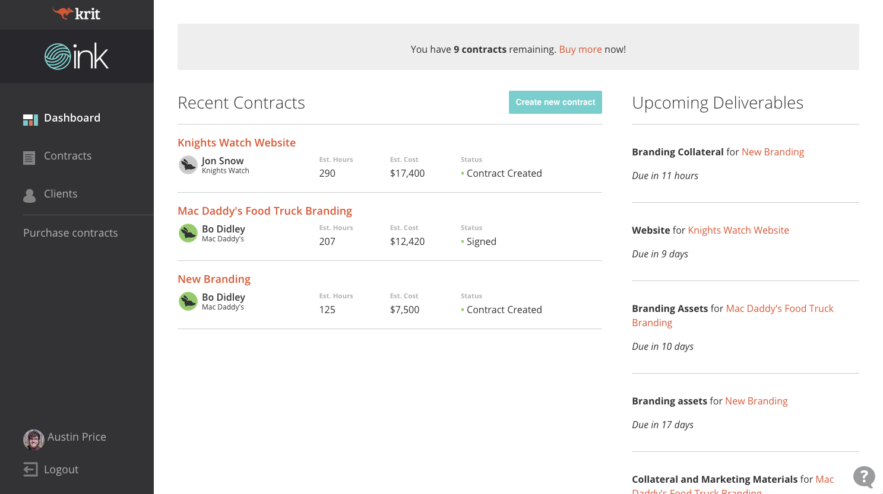
Task: Click Jon Snow's gray avatar icon
Action: (188, 165)
